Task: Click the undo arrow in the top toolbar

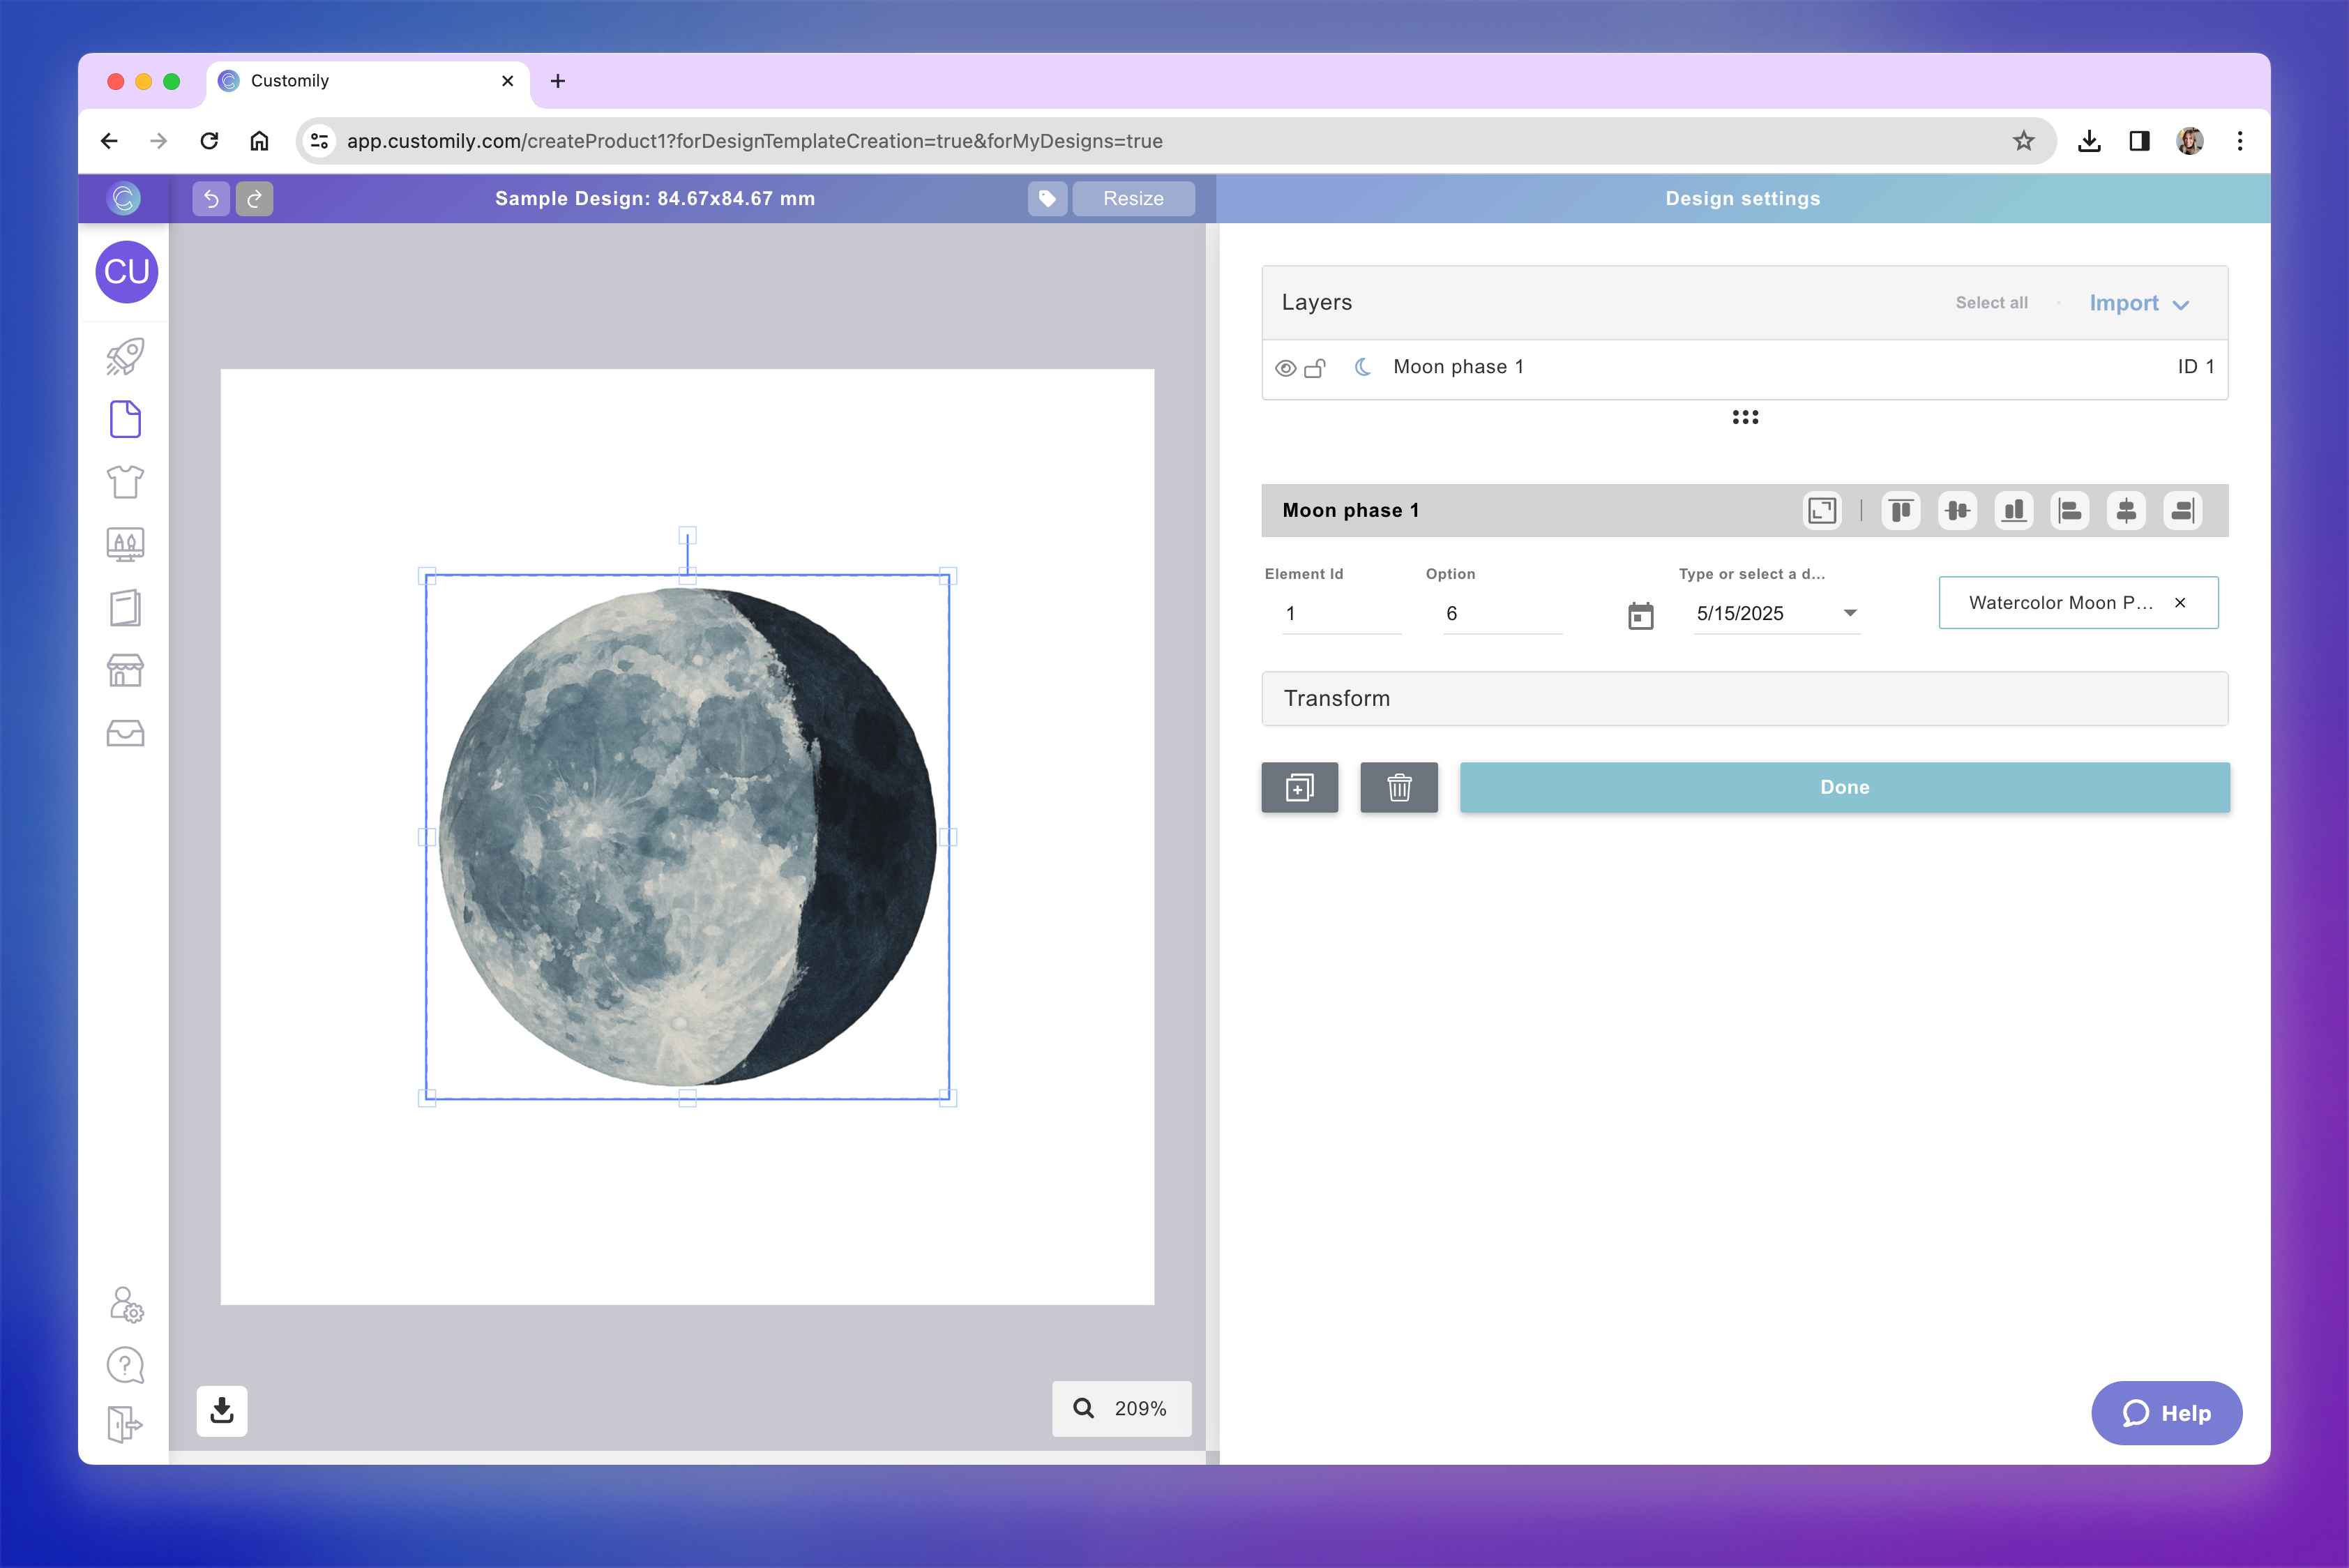Action: [210, 198]
